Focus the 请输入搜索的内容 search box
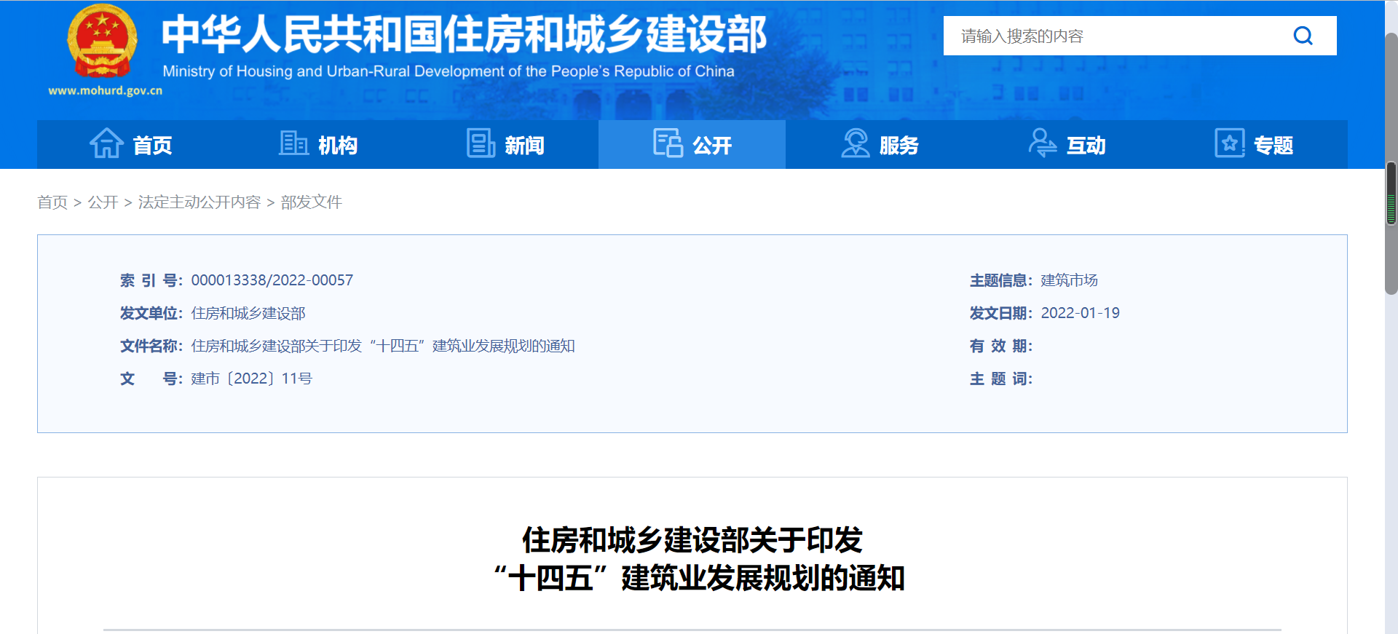Image resolution: width=1398 pixels, height=634 pixels. [x=1114, y=36]
